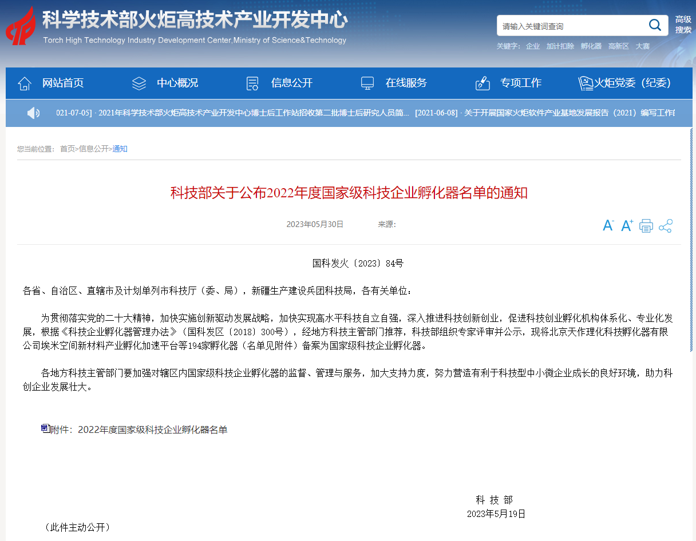Click the book icon beside 火炬党委
This screenshot has width=696, height=541.
click(x=586, y=83)
